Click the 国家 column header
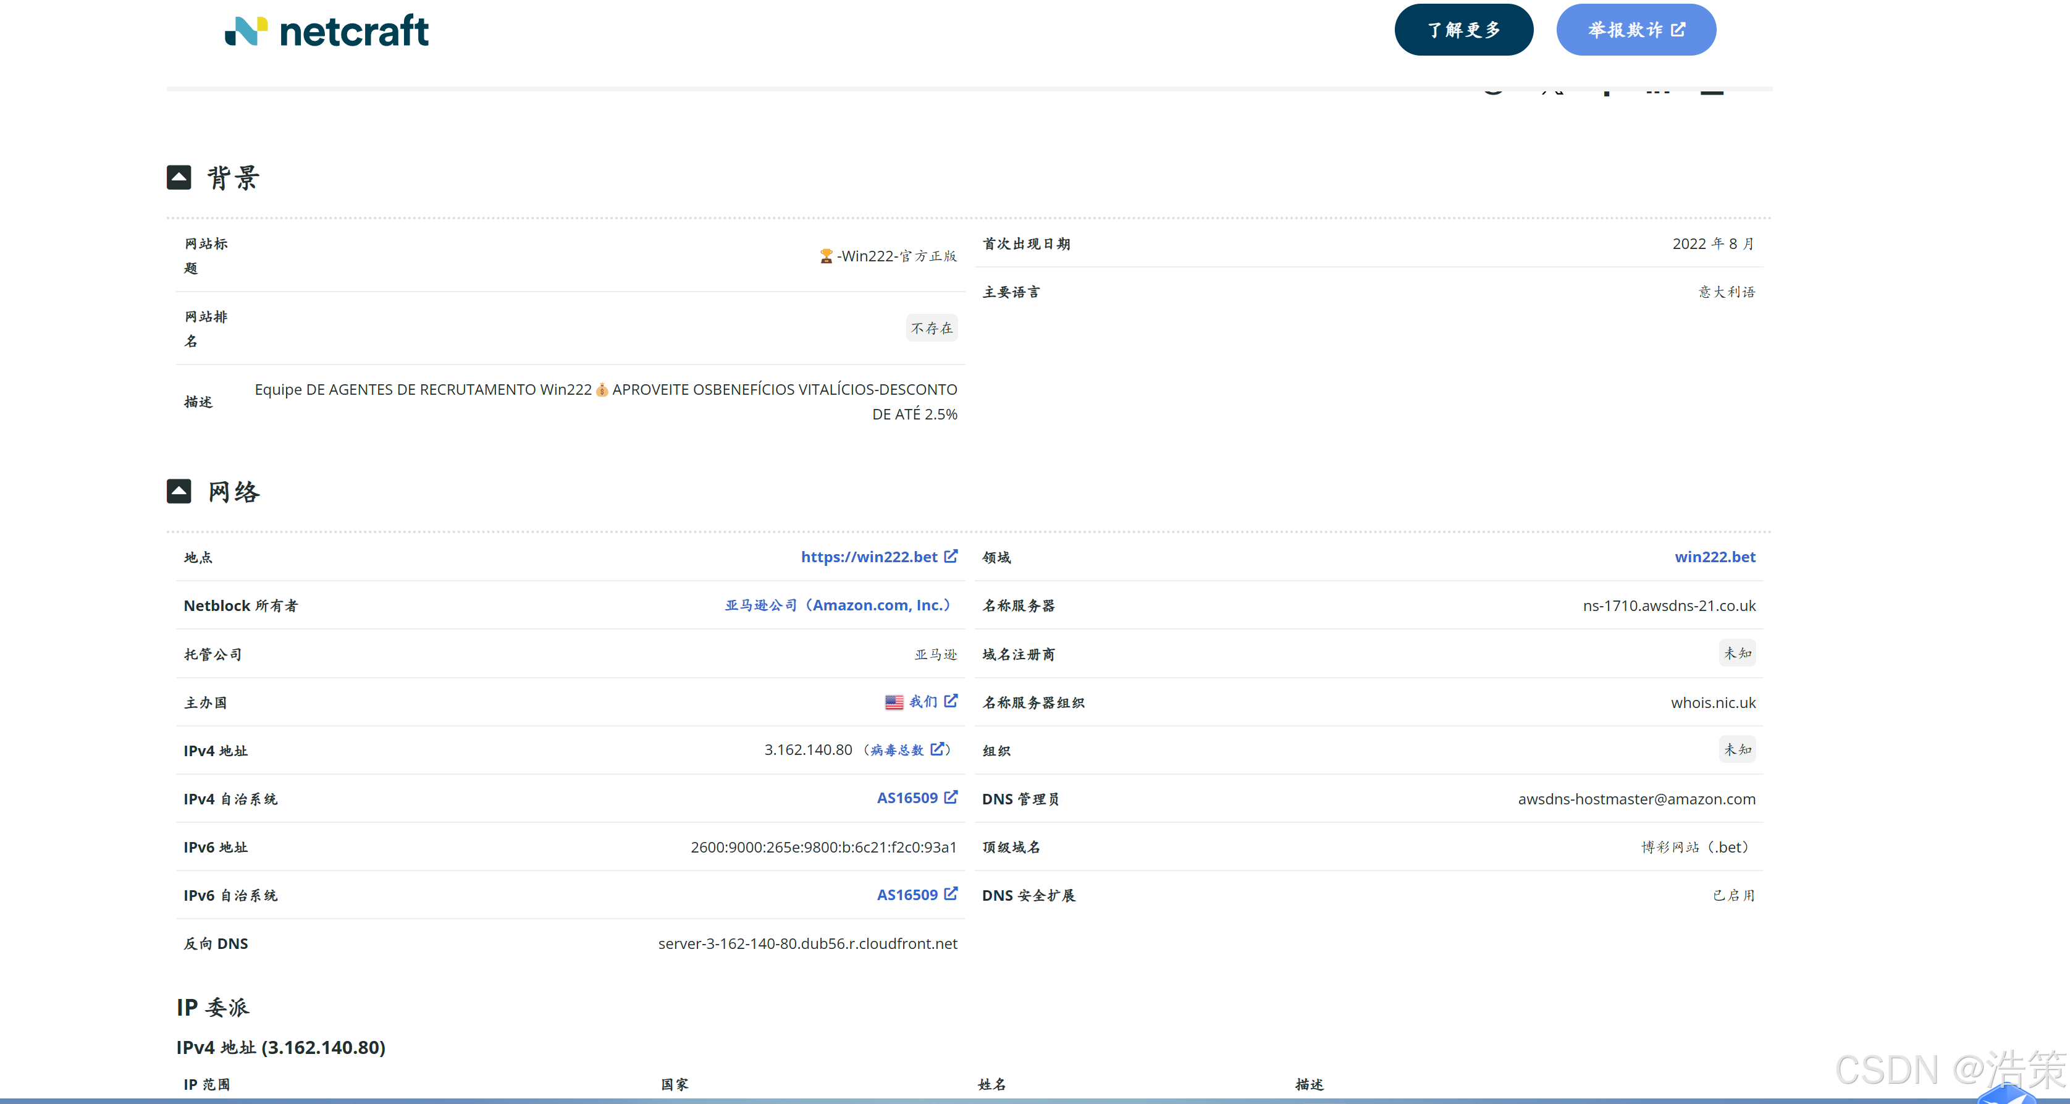Screen dimensions: 2070x1104 (674, 1084)
